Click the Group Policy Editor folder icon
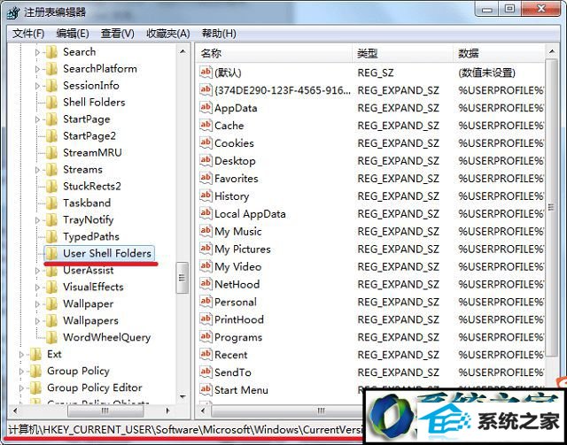This screenshot has height=445, width=567. [x=35, y=387]
